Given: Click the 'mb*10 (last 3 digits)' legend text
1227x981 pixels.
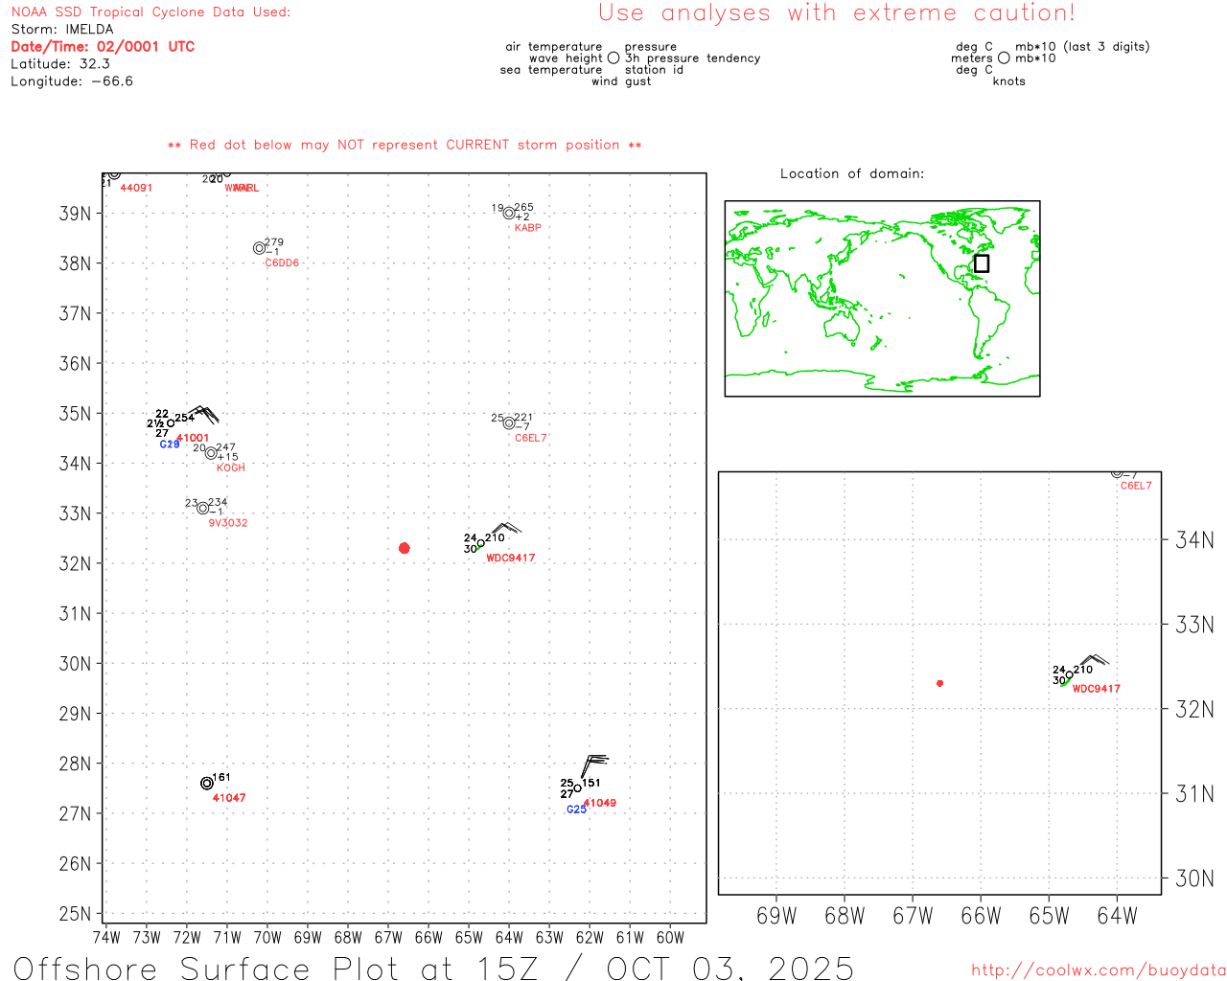Looking at the screenshot, I should click(1082, 47).
